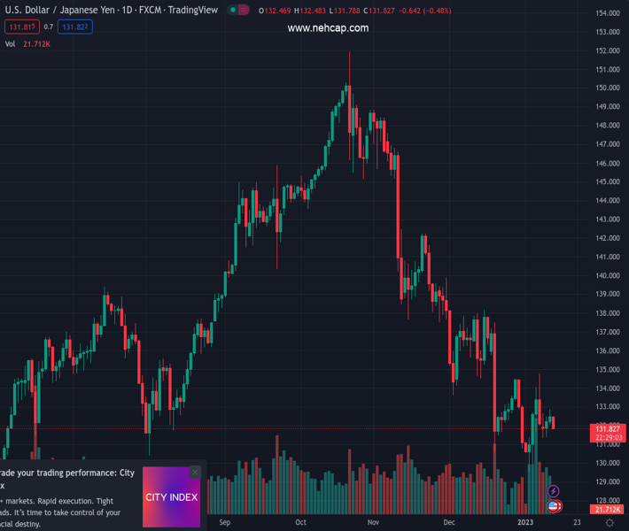Click the Oct label on the time axis

click(x=300, y=522)
